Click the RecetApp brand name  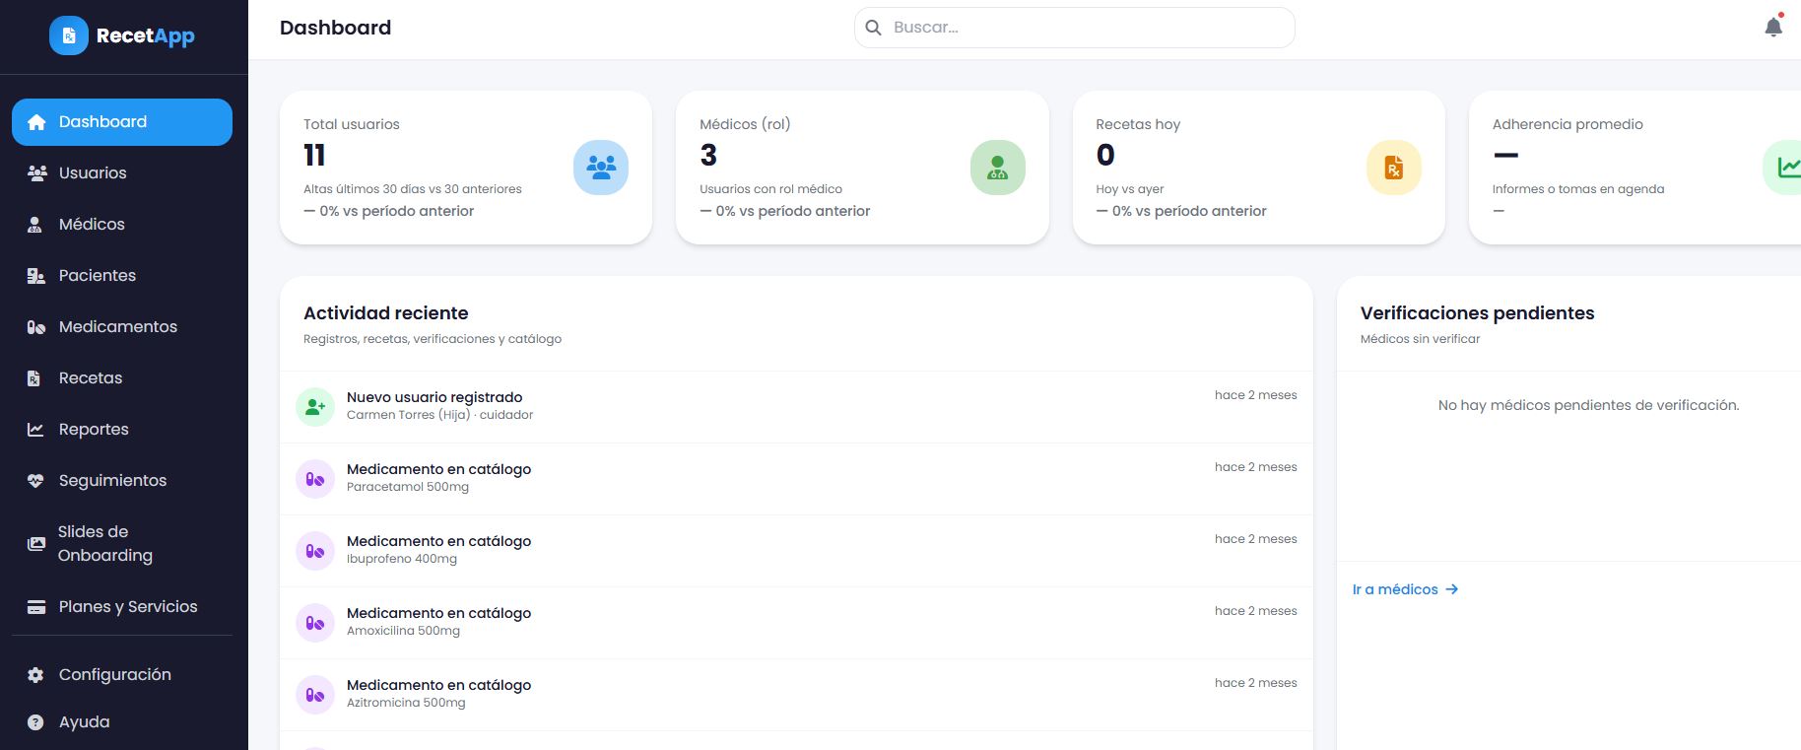(146, 35)
